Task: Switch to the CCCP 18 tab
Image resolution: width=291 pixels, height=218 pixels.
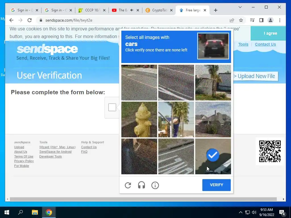Action: tap(92, 10)
